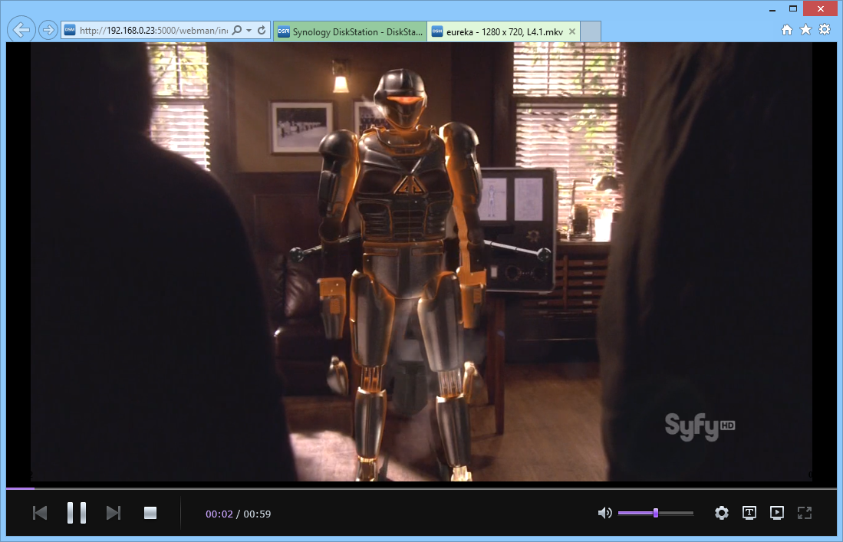Expand the address bar dropdown arrow
This screenshot has height=542, width=843.
coord(249,31)
